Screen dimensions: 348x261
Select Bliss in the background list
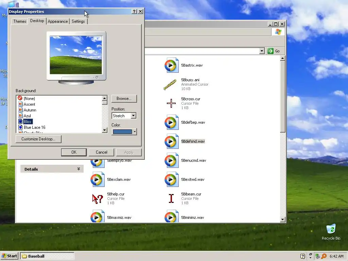coord(28,122)
